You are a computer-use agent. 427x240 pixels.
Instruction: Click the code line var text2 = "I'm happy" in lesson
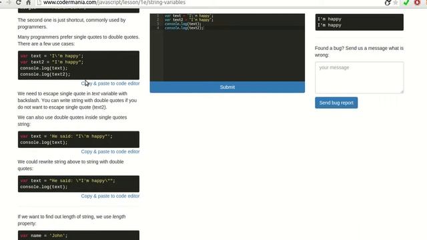tap(52, 62)
